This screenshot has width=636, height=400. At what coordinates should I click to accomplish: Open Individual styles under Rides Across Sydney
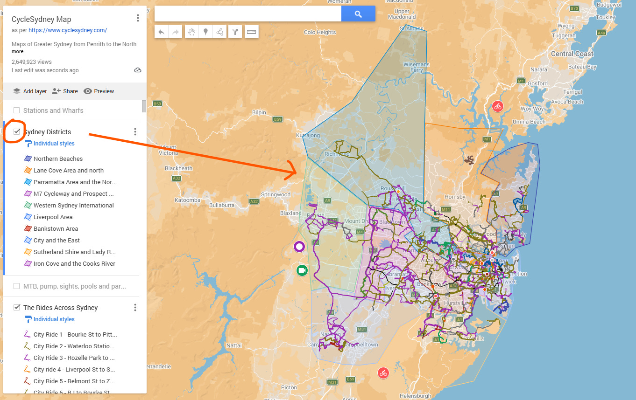pos(49,319)
